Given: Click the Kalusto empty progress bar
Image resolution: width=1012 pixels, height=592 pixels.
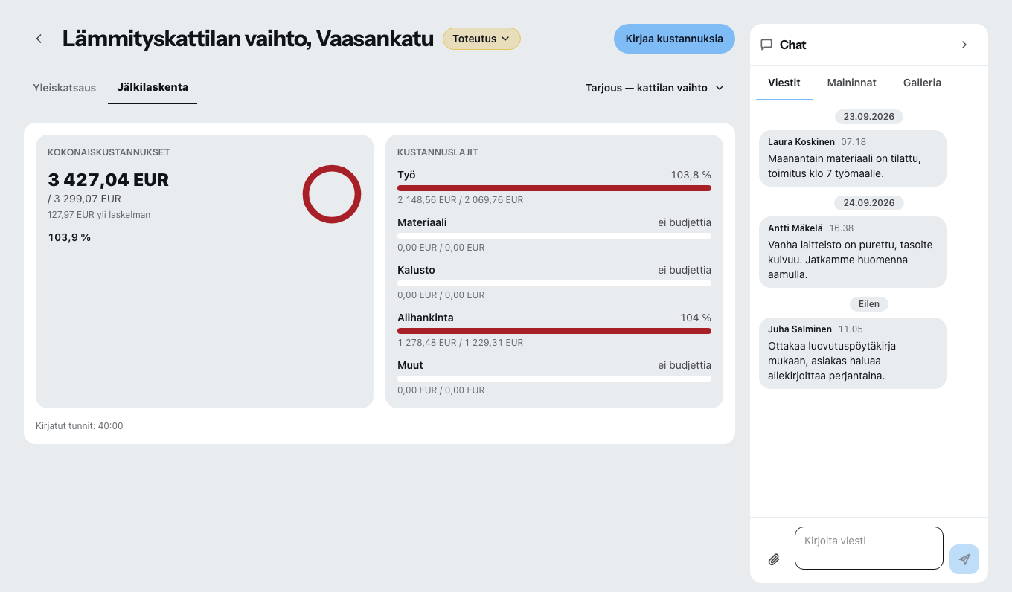Looking at the screenshot, I should 554,283.
